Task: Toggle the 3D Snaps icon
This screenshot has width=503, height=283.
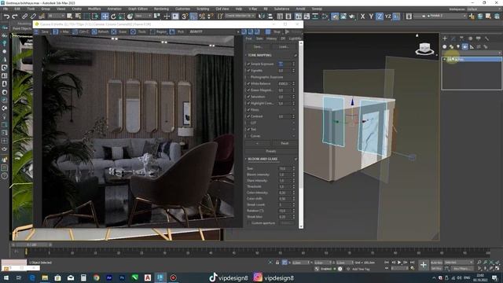Action: coord(185,16)
